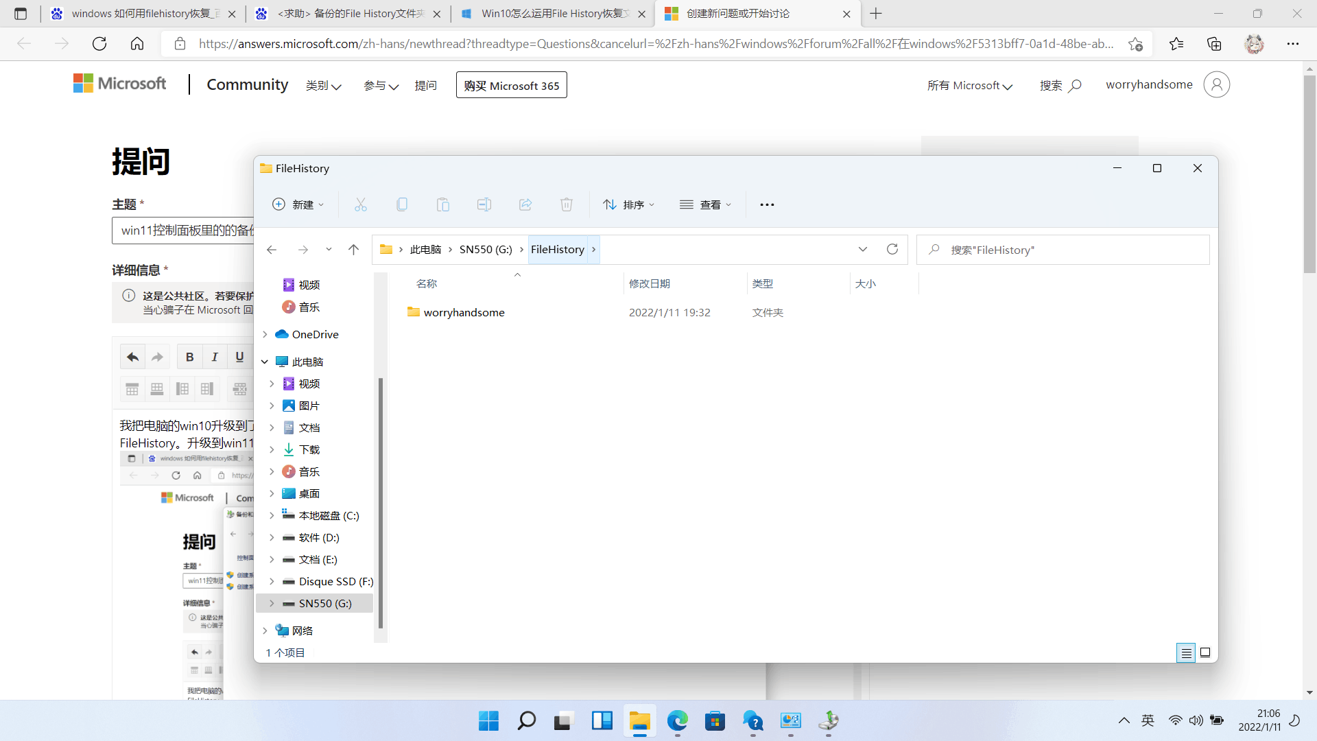Collapse 此电脑 in the navigation tree
This screenshot has width=1317, height=741.
pos(265,362)
